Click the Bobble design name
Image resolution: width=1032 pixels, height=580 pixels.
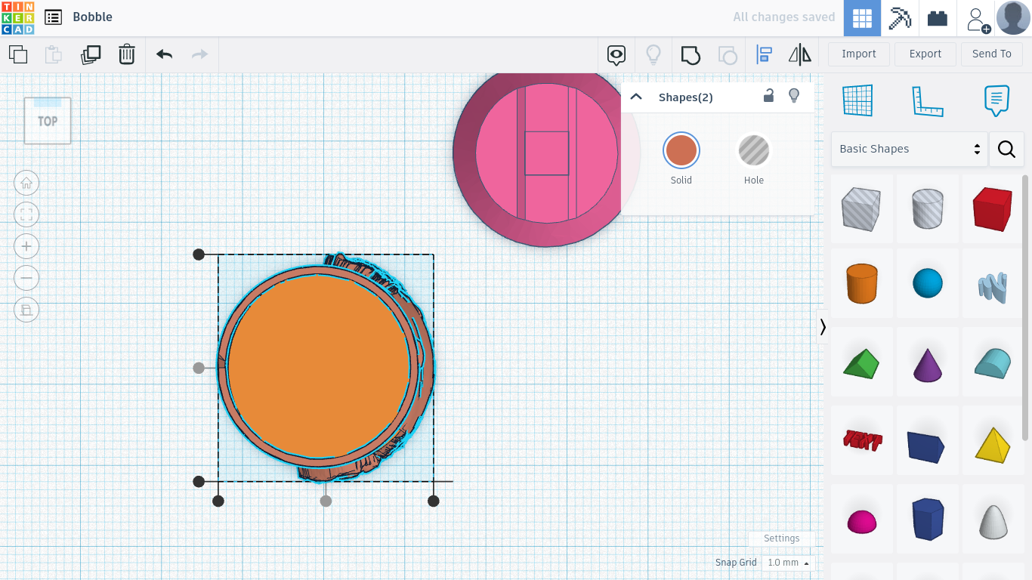pos(93,17)
